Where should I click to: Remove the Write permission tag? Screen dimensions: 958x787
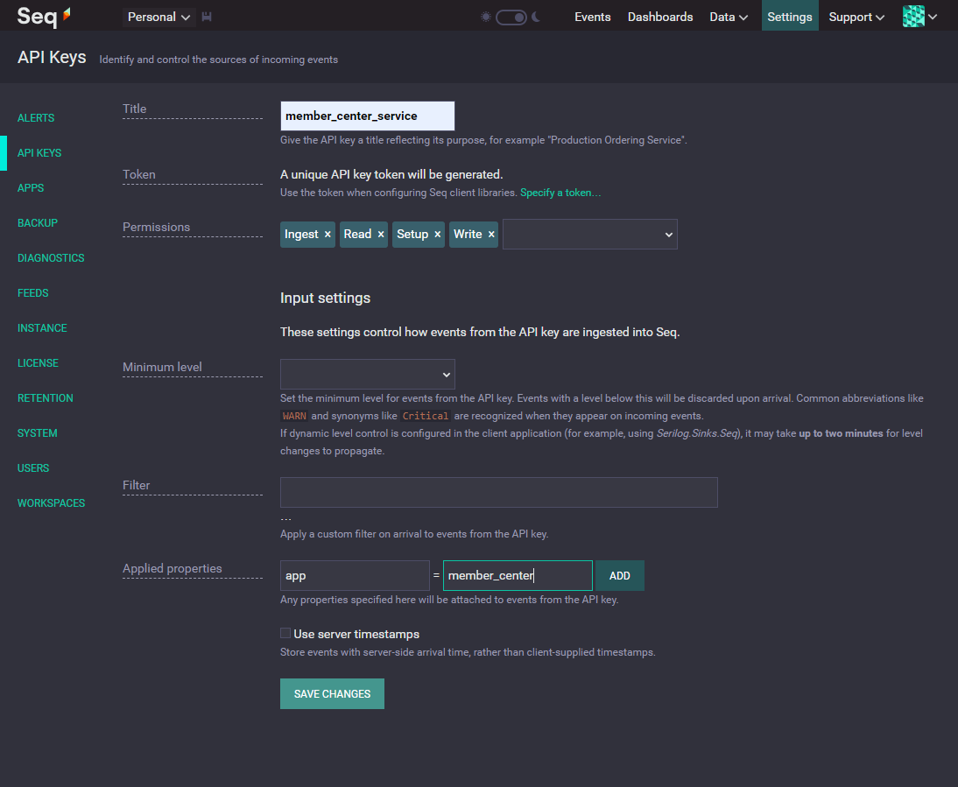491,235
